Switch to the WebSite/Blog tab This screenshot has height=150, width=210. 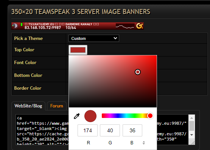pos(28,106)
